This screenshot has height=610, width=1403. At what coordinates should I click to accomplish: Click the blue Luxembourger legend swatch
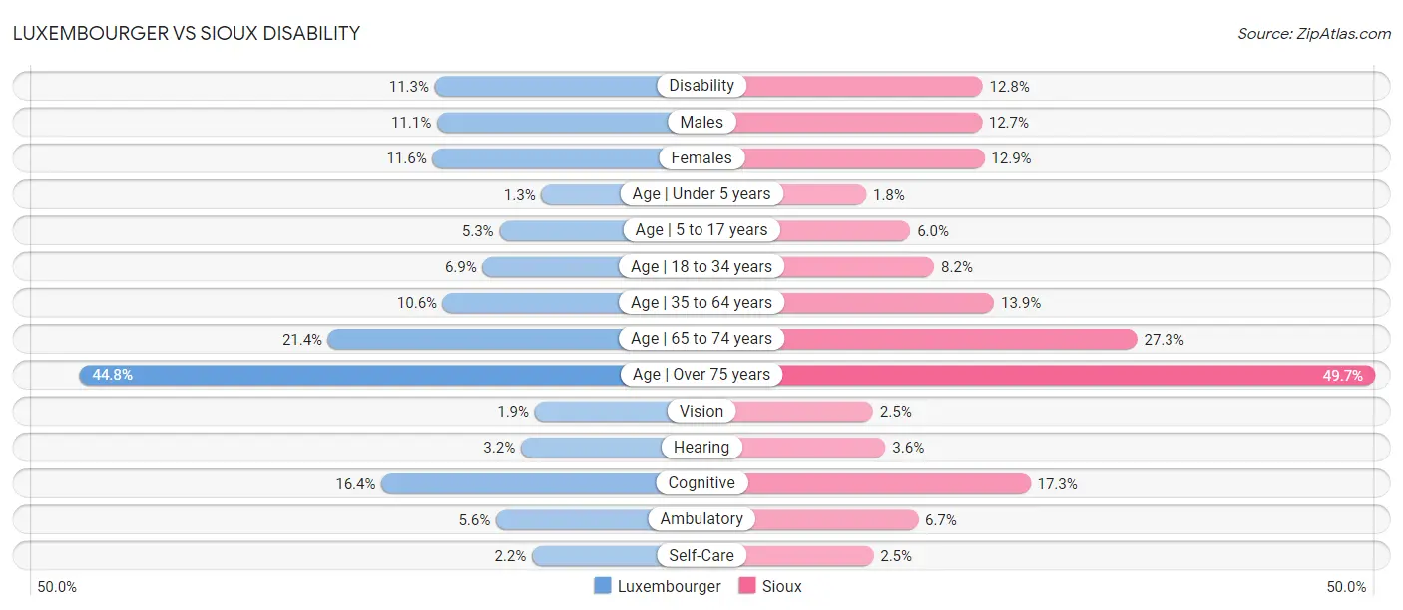click(602, 586)
